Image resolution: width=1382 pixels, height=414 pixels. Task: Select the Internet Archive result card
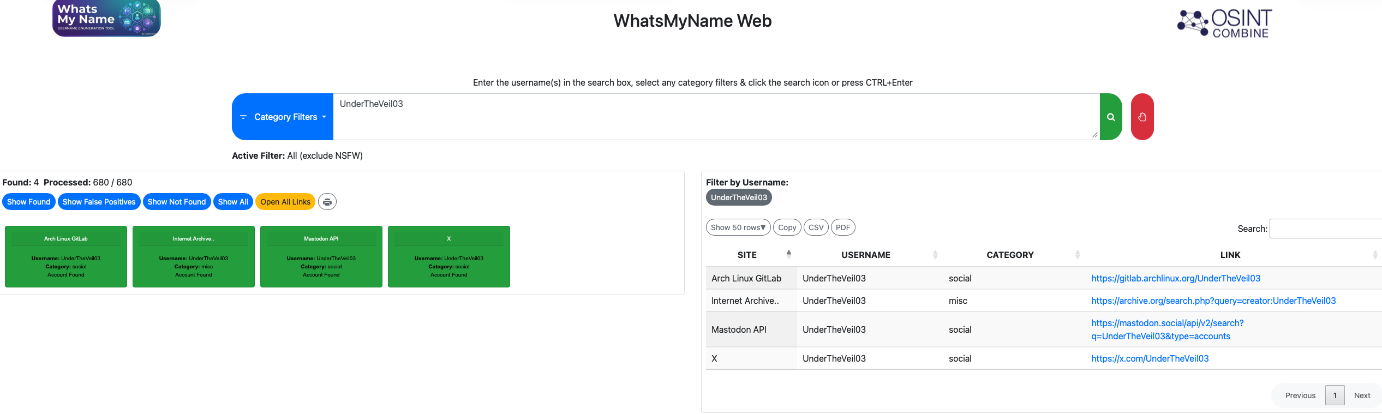click(194, 256)
